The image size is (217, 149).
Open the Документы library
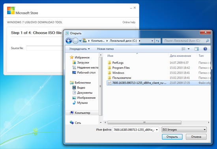point(82,92)
